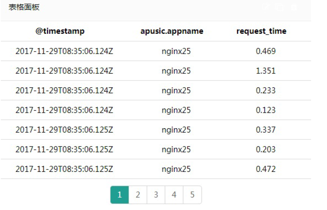
Task: Select the row with request_time 1.351
Action: pyautogui.click(x=156, y=71)
